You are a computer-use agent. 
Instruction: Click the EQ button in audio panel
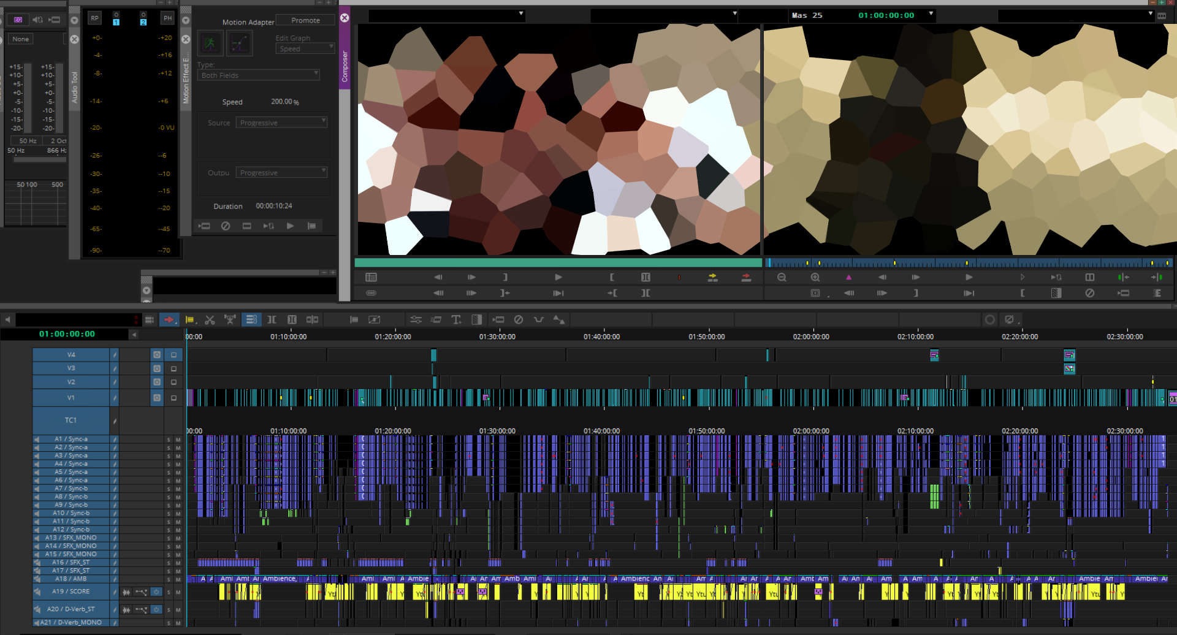[x=18, y=20]
